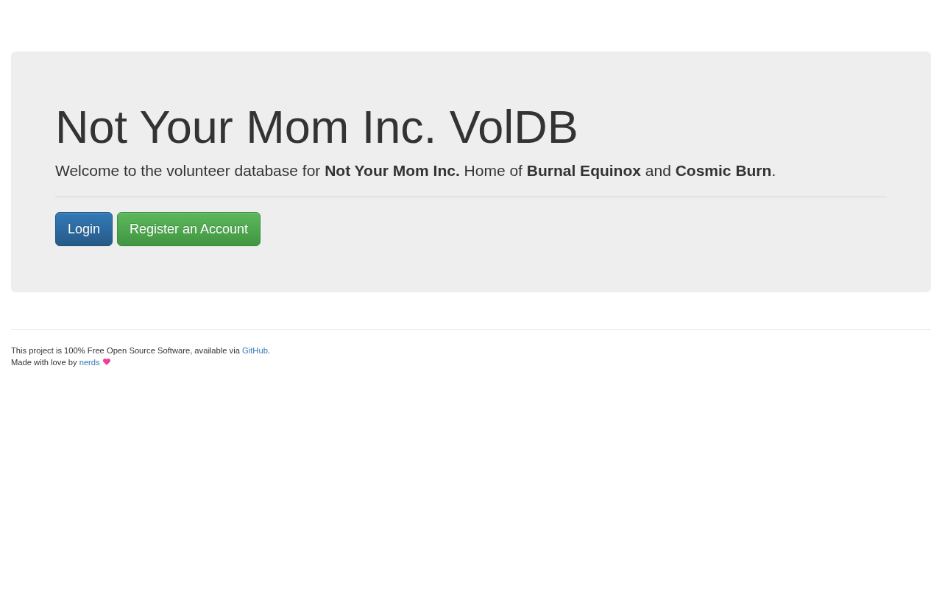This screenshot has width=942, height=589.
Task: Follow the GitHub link in footer
Action: pos(255,350)
